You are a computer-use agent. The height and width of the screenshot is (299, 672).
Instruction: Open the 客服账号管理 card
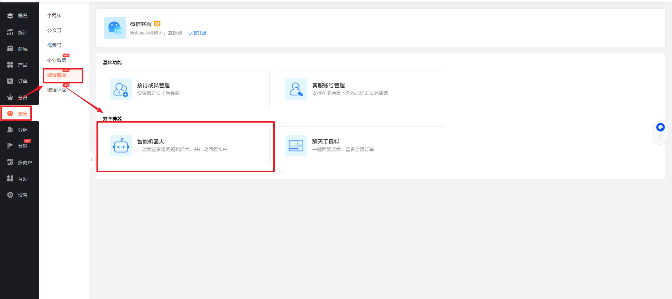[361, 89]
